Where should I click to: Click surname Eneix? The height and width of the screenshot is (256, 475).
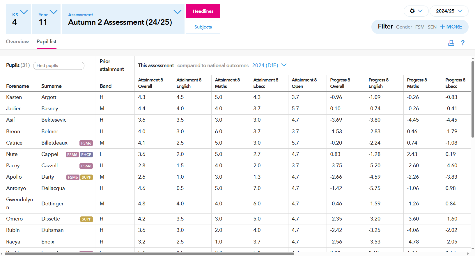point(48,242)
